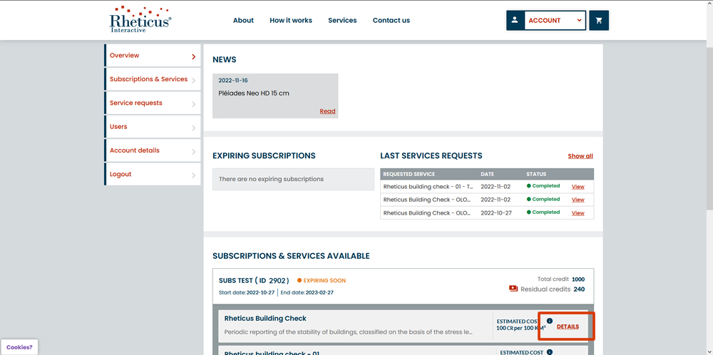Viewport: 713px width, 355px height.
Task: Click the Rheticus Interactive logo
Action: (x=140, y=19)
